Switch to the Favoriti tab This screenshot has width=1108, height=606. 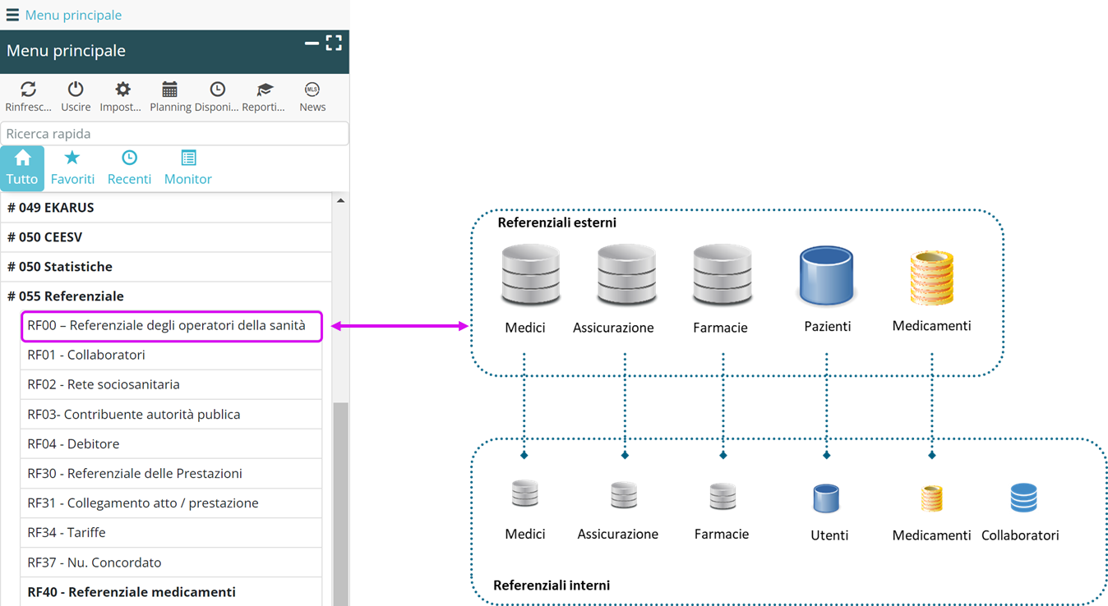click(x=72, y=168)
